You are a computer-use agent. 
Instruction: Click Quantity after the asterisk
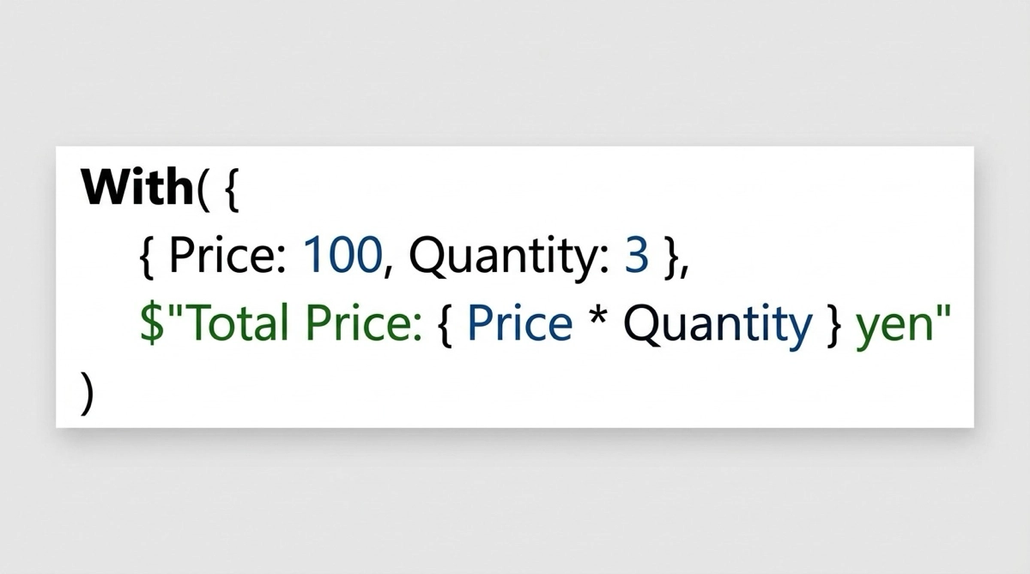716,323
